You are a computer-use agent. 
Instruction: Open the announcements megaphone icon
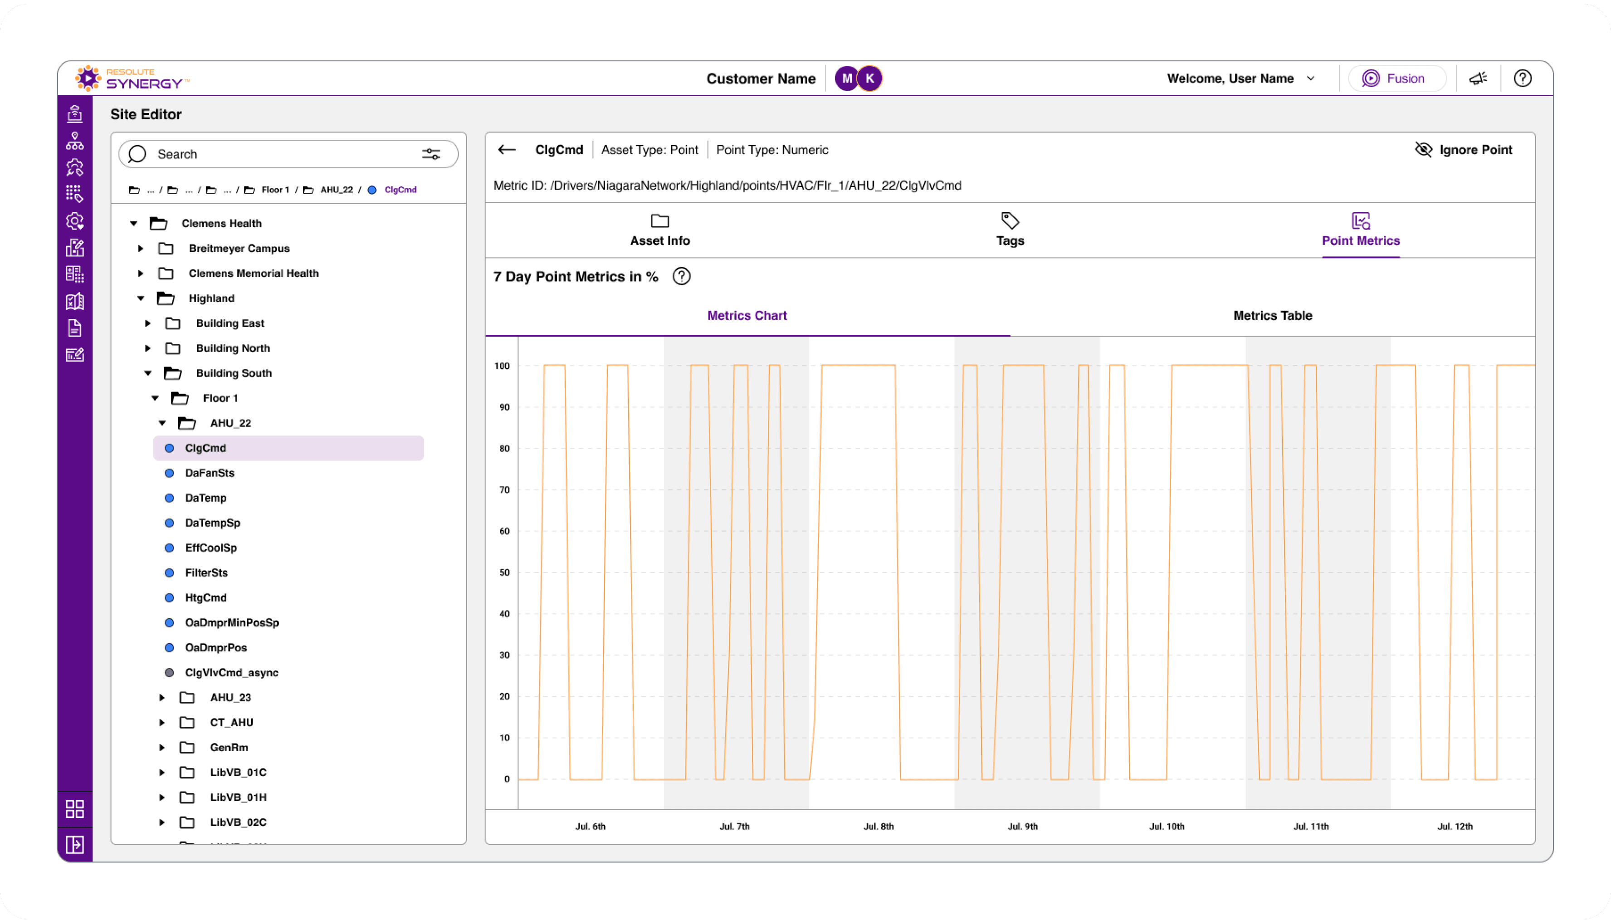(x=1478, y=78)
